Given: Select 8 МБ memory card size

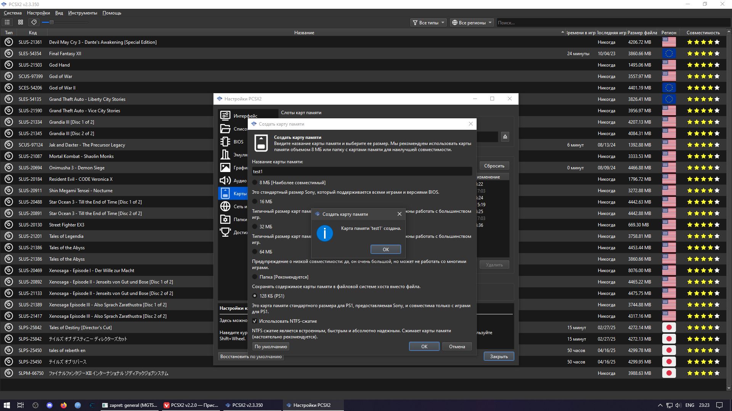Looking at the screenshot, I should coord(255,183).
